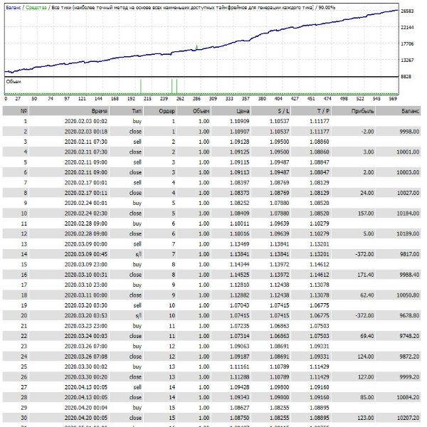427x427 pixels.
Task: Select time cell '2020.02.03 00:02'
Action: [x=86, y=121]
